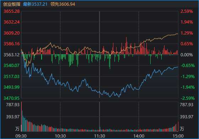The height and width of the screenshot is (139, 199).
Task: Select the left 万 volume unit label
Action: (17, 129)
